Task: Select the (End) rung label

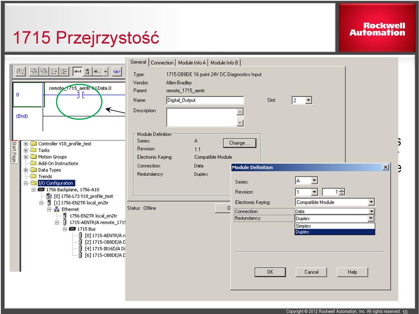Action: pyautogui.click(x=22, y=116)
